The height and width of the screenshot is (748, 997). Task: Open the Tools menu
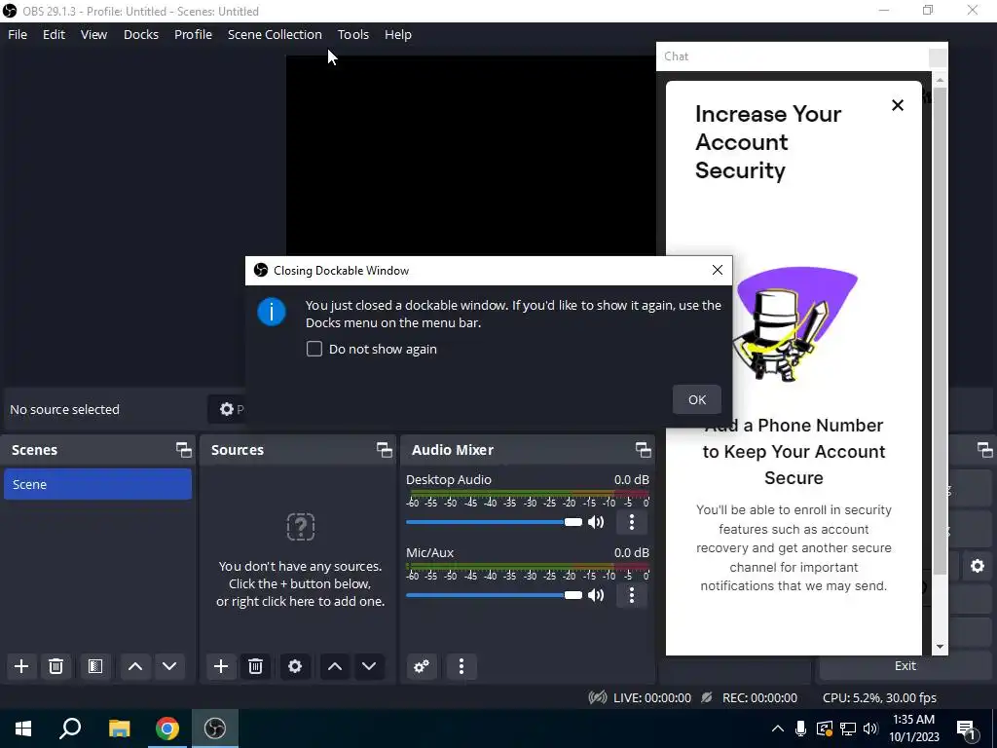click(x=352, y=34)
